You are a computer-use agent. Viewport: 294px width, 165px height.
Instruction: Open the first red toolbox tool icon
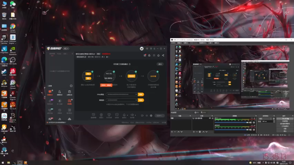50,92
